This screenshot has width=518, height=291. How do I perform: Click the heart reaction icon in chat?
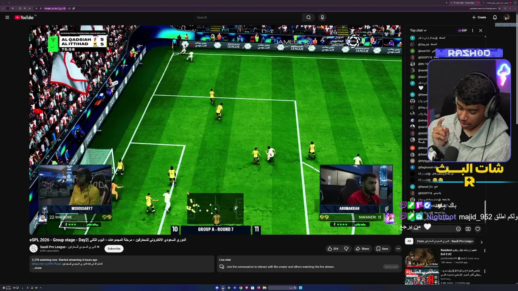pos(478,229)
